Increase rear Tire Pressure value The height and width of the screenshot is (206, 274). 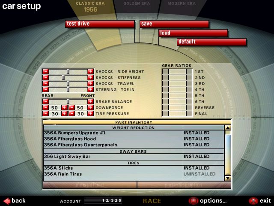(65, 114)
